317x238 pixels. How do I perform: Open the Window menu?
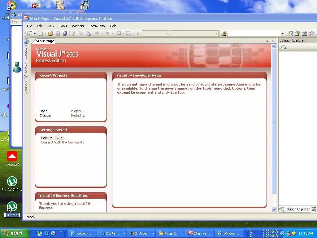(78, 26)
